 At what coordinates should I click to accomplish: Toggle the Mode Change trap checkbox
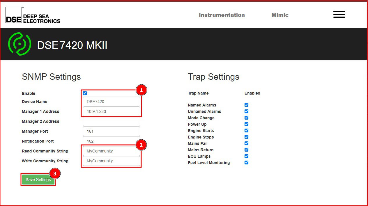(x=246, y=118)
